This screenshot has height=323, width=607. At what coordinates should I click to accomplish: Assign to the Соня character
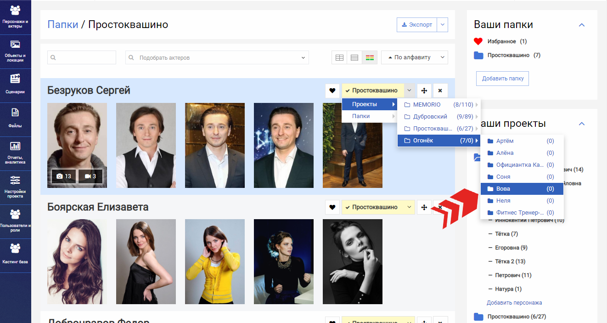[522, 177]
